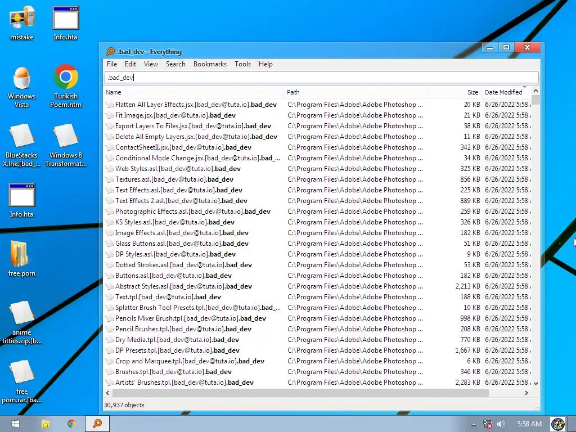Select the free porn folder icon
This screenshot has height=432, width=576.
(x=22, y=259)
